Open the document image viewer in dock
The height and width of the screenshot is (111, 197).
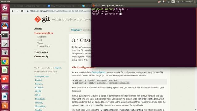coord(5,97)
